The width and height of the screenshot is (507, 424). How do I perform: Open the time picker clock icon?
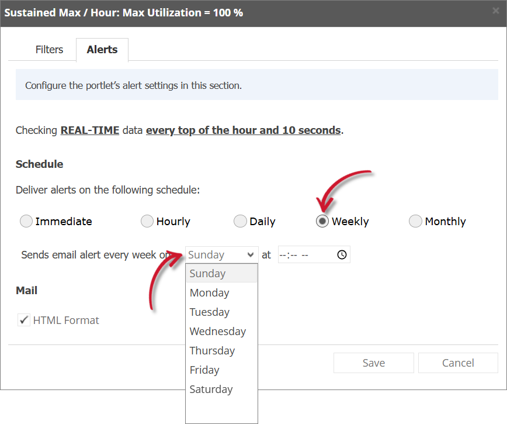343,254
